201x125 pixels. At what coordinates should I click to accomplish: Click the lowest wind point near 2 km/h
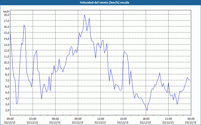click(x=147, y=110)
